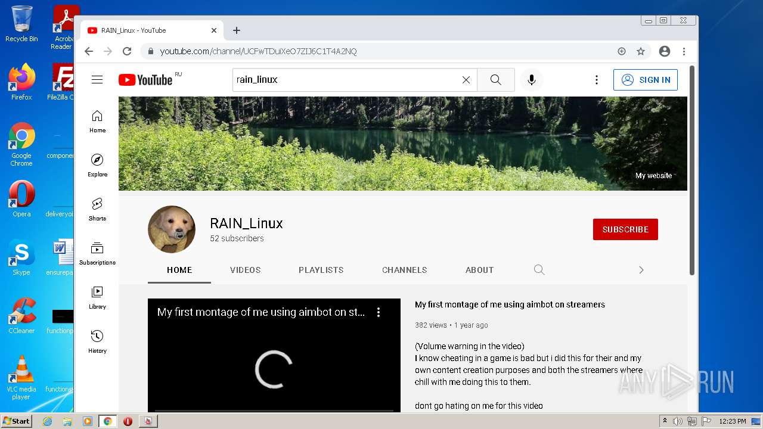This screenshot has height=429, width=763.
Task: Bookmark this page with the star
Action: [641, 51]
